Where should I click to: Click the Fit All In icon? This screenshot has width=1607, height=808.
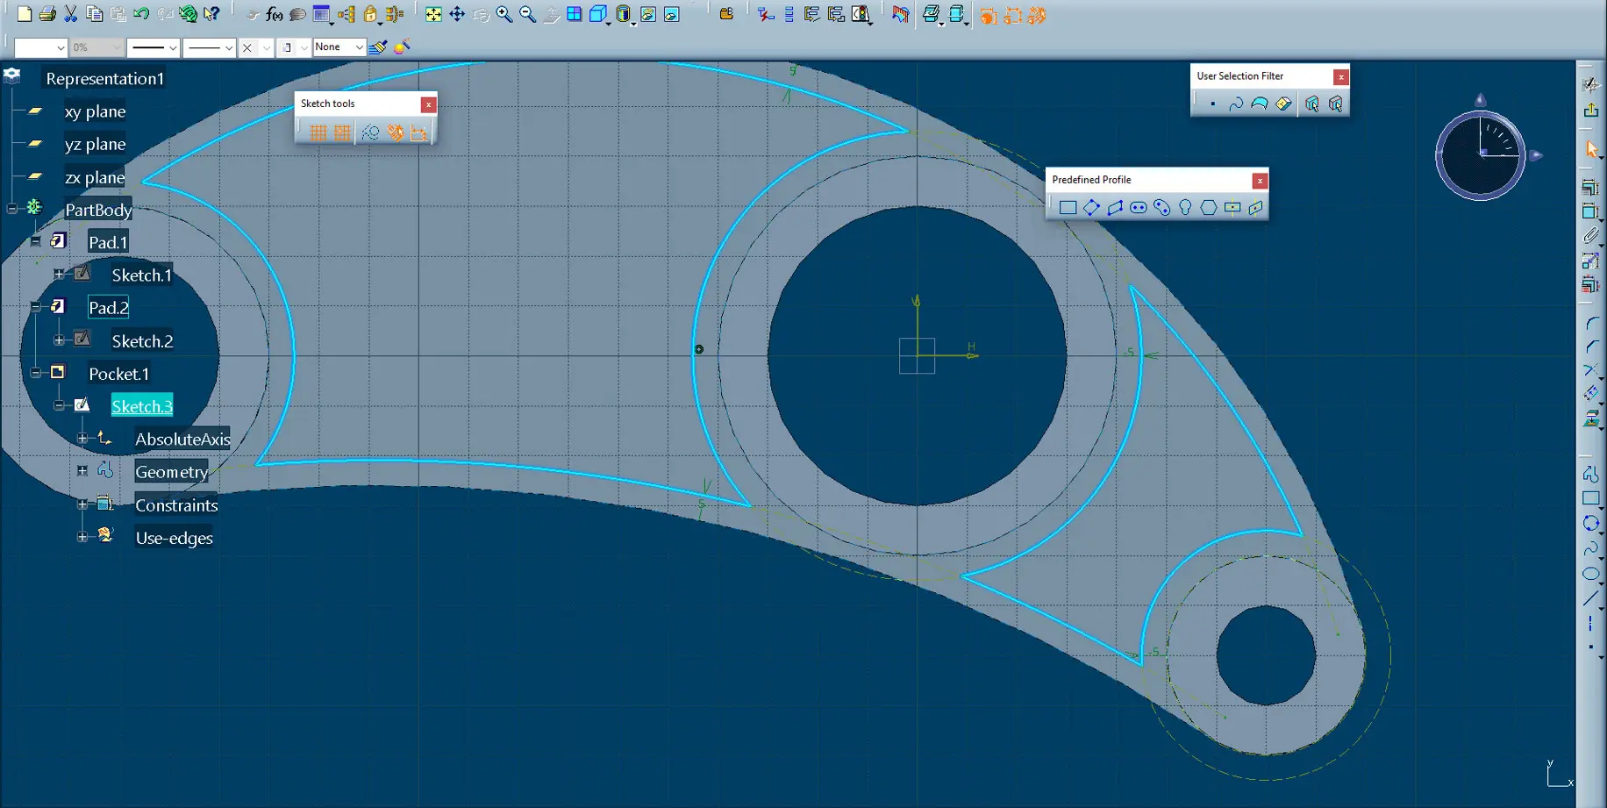click(433, 15)
